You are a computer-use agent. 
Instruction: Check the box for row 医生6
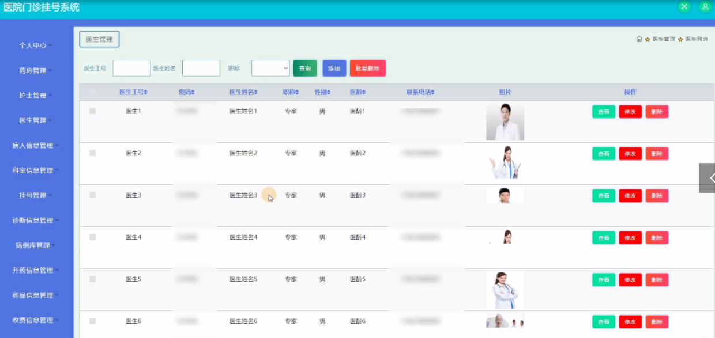[92, 321]
